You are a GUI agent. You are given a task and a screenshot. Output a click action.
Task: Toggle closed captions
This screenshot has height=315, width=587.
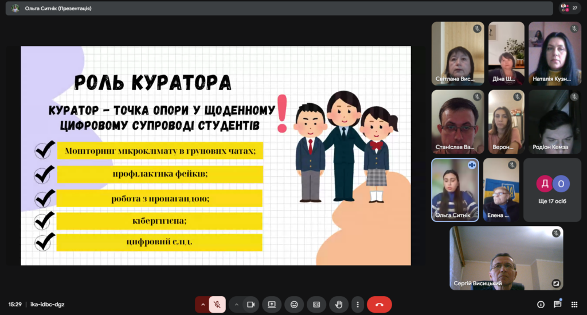[316, 304]
